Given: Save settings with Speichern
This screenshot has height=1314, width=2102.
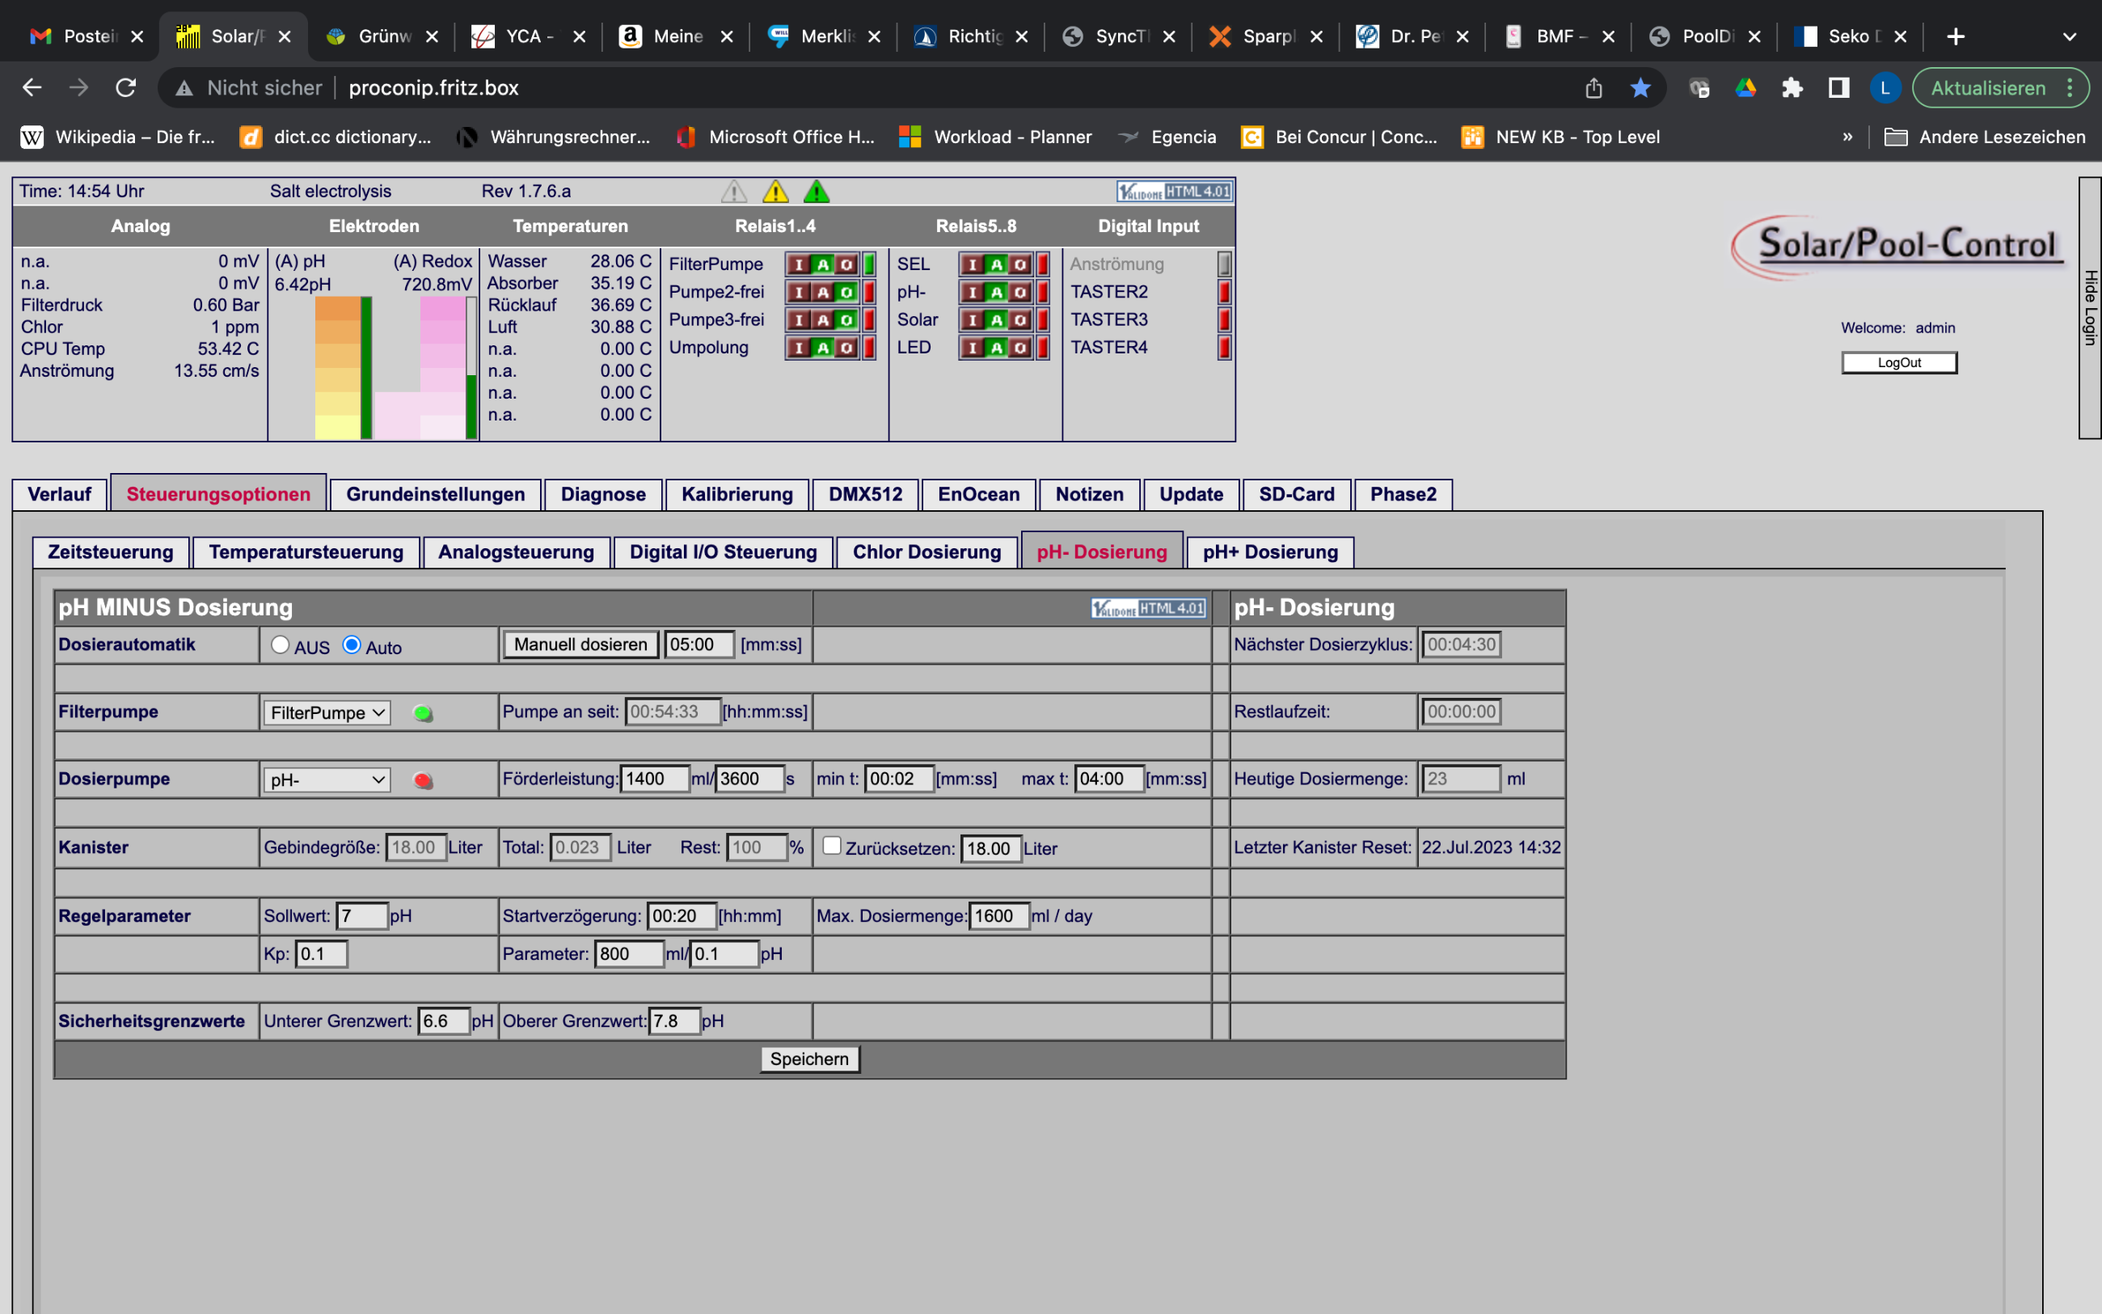Looking at the screenshot, I should tap(809, 1058).
